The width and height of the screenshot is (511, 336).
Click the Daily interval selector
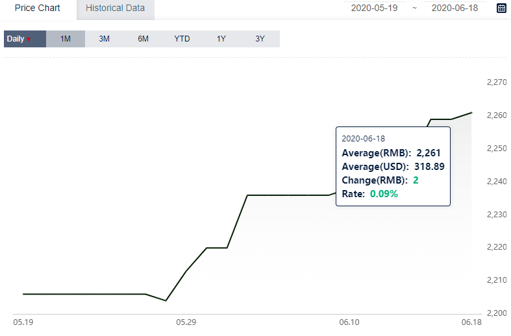(x=25, y=39)
